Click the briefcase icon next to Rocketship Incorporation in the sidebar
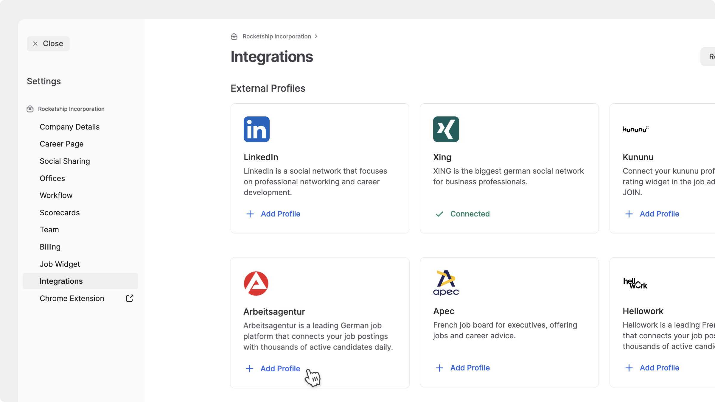The height and width of the screenshot is (402, 715). pos(30,109)
